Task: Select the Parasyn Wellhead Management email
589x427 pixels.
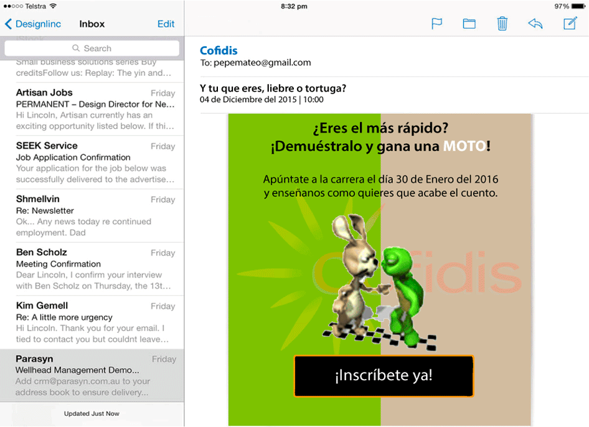Action: click(x=92, y=375)
